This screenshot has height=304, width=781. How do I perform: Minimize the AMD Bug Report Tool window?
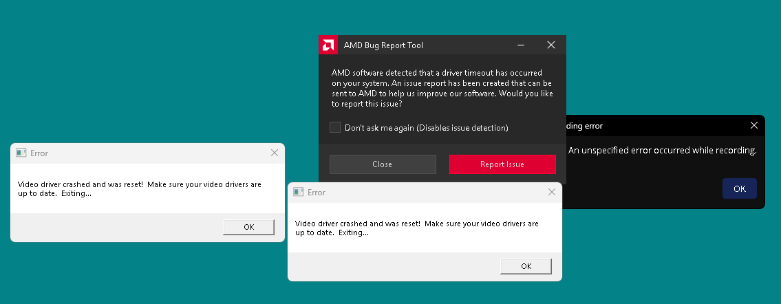(521, 45)
